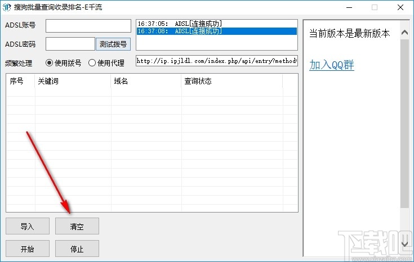The image size is (414, 262).
Task: Click the 测试拨号 button
Action: (x=113, y=44)
